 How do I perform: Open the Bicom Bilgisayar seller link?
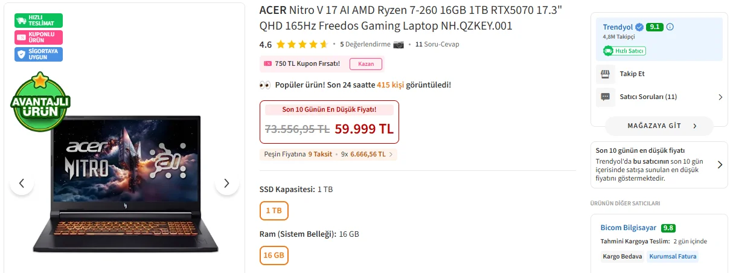pyautogui.click(x=628, y=228)
